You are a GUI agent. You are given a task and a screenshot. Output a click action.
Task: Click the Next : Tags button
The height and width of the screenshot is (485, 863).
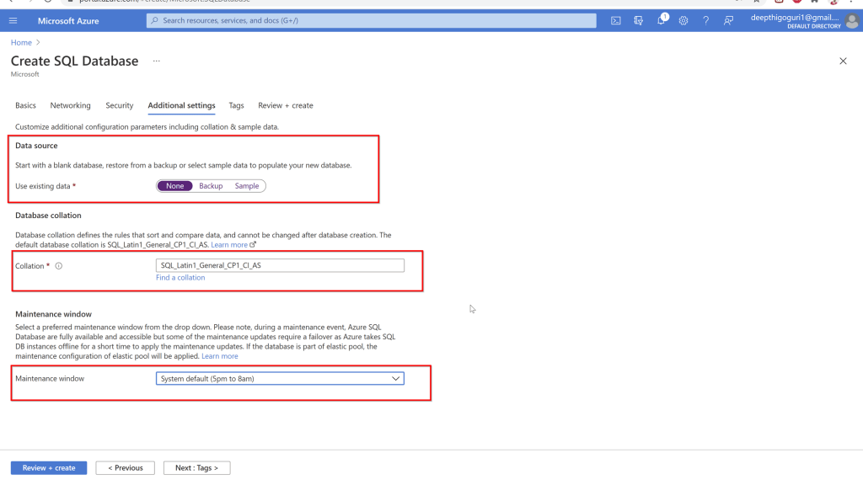[x=196, y=468]
